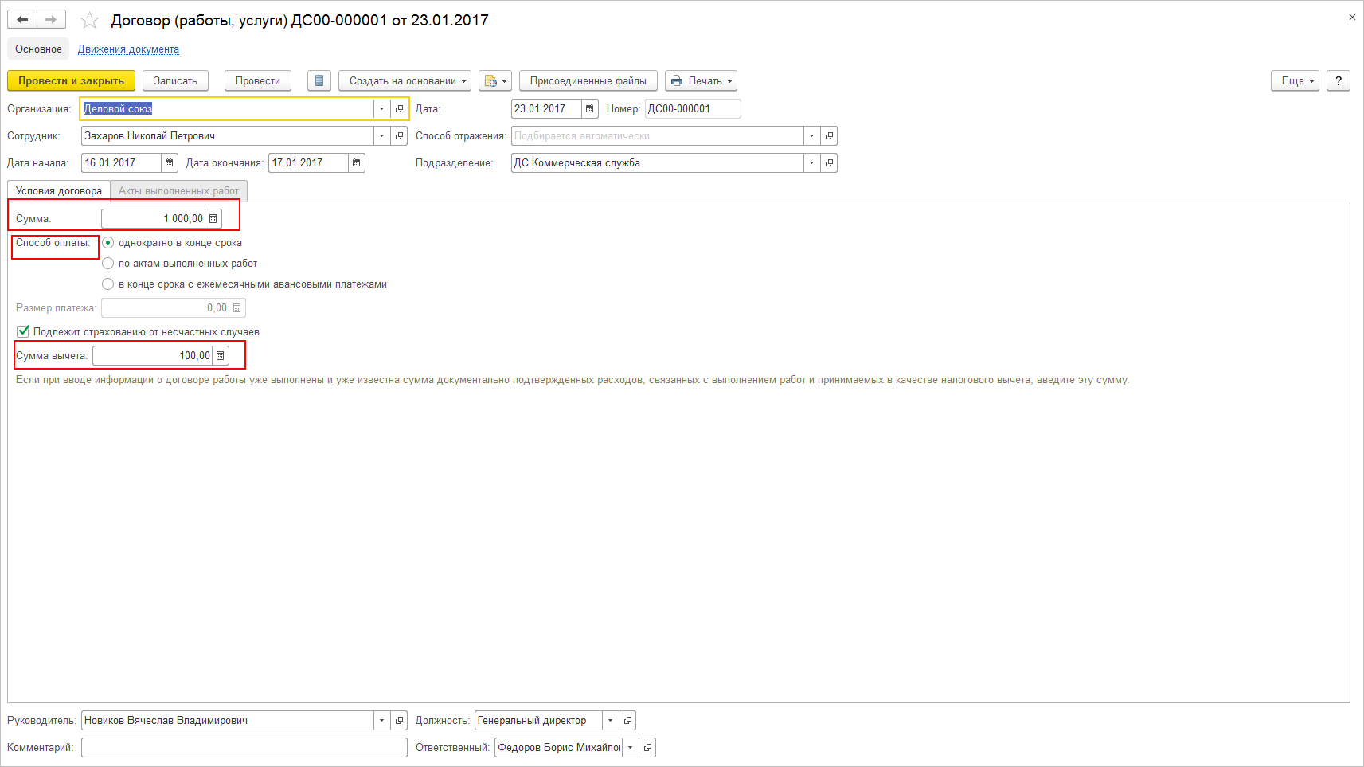
Task: Expand the Руководитель dropdown list
Action: (x=381, y=721)
